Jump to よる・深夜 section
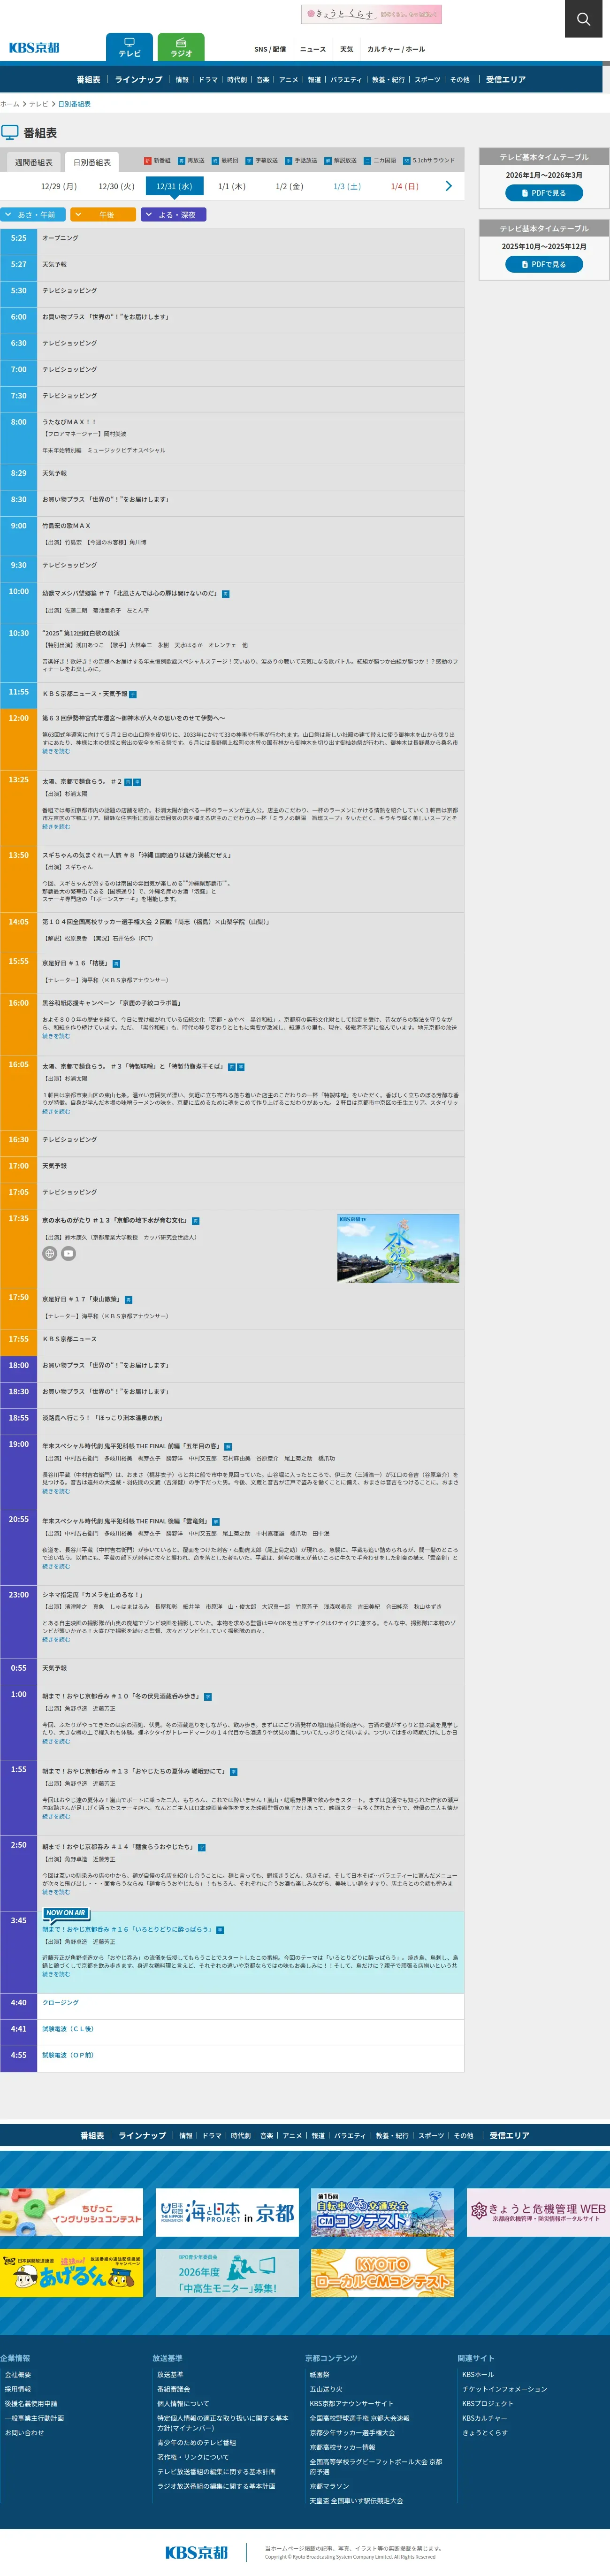Image resolution: width=610 pixels, height=2576 pixels. 174,214
